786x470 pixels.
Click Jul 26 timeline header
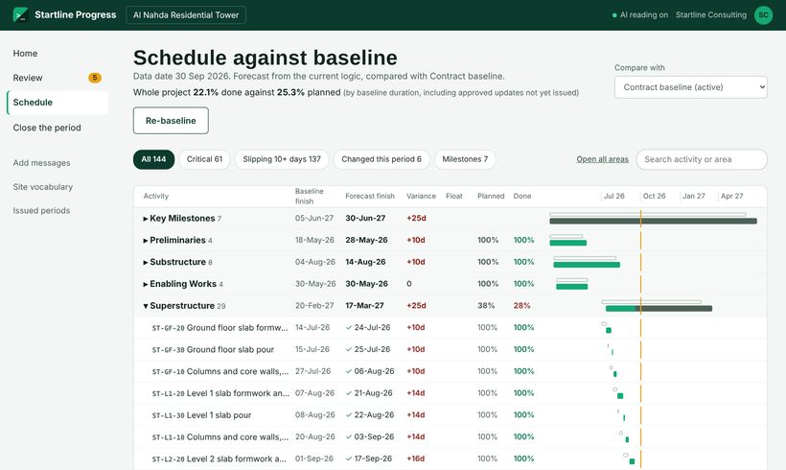click(x=614, y=196)
